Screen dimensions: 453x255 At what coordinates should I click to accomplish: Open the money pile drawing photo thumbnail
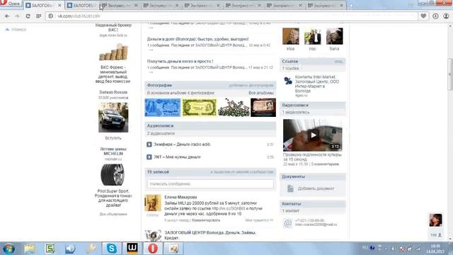coord(234,108)
